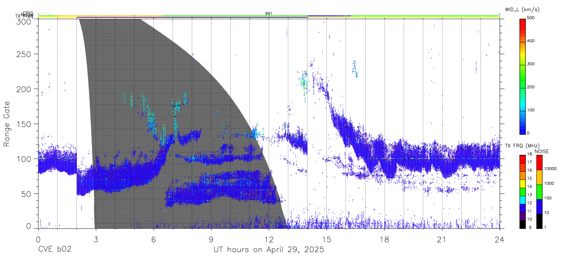562x259 pixels.
Task: Click the 'Range Gate' y-axis label
Action: click(x=7, y=124)
